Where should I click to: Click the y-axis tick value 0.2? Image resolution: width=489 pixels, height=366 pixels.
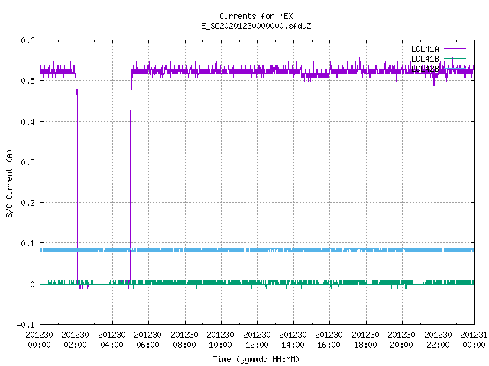pos(28,203)
